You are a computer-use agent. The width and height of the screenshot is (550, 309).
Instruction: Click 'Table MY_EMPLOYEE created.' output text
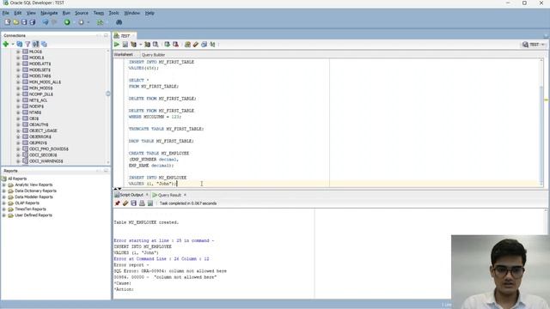coord(146,222)
